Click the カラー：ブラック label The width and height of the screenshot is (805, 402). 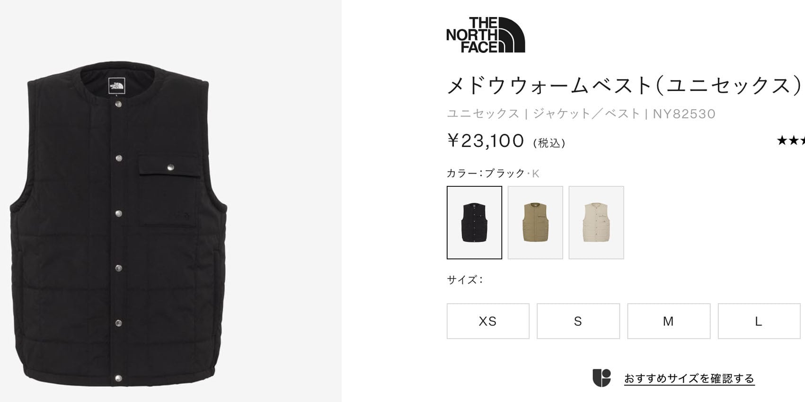point(486,173)
